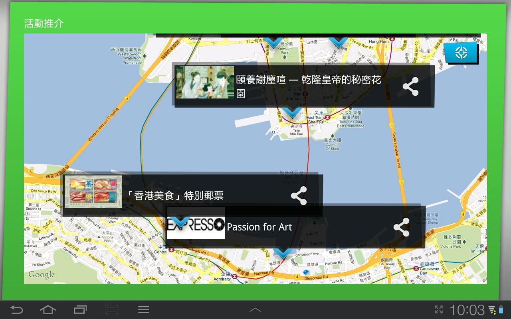Tap the blue marker near Kowloon Park

pos(274,42)
